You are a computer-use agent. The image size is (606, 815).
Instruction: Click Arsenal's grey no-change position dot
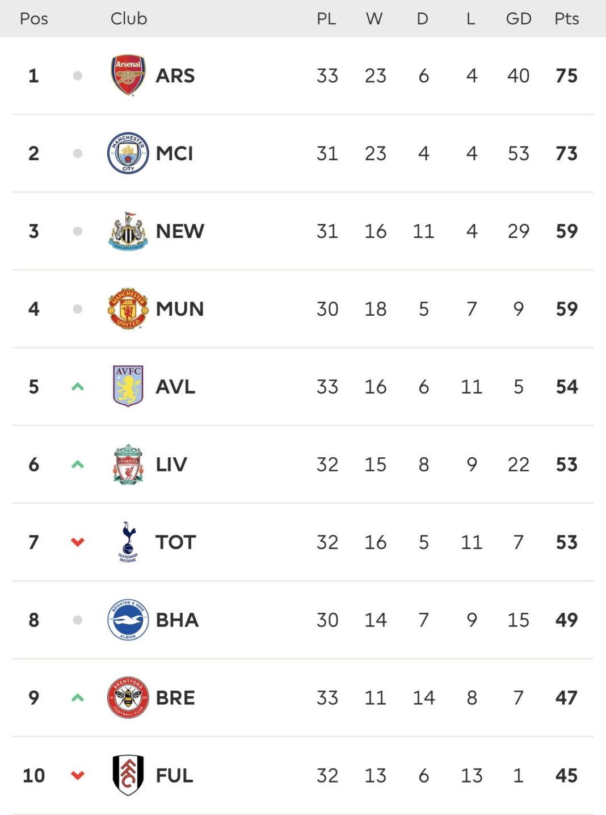coord(78,76)
